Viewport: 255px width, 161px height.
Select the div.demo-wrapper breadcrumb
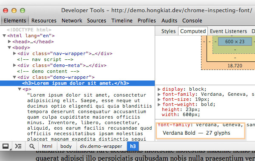[x=101, y=146]
